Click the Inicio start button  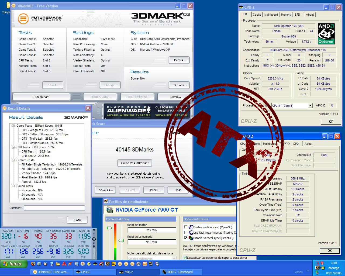[x=14, y=264]
